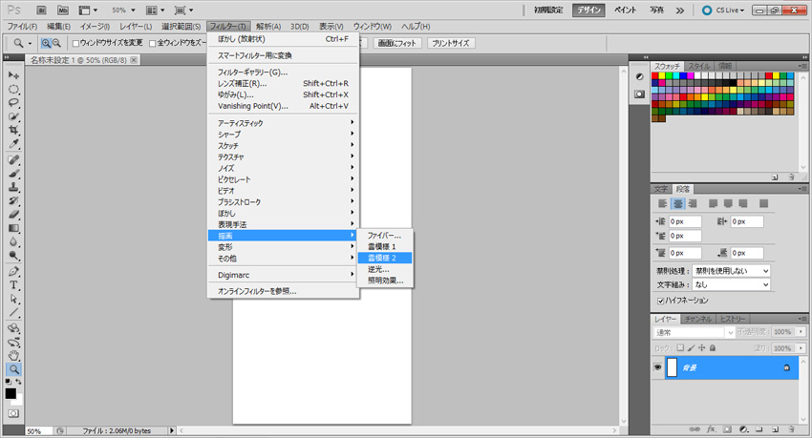Select the Crop tool
The height and width of the screenshot is (438, 812).
tap(14, 130)
